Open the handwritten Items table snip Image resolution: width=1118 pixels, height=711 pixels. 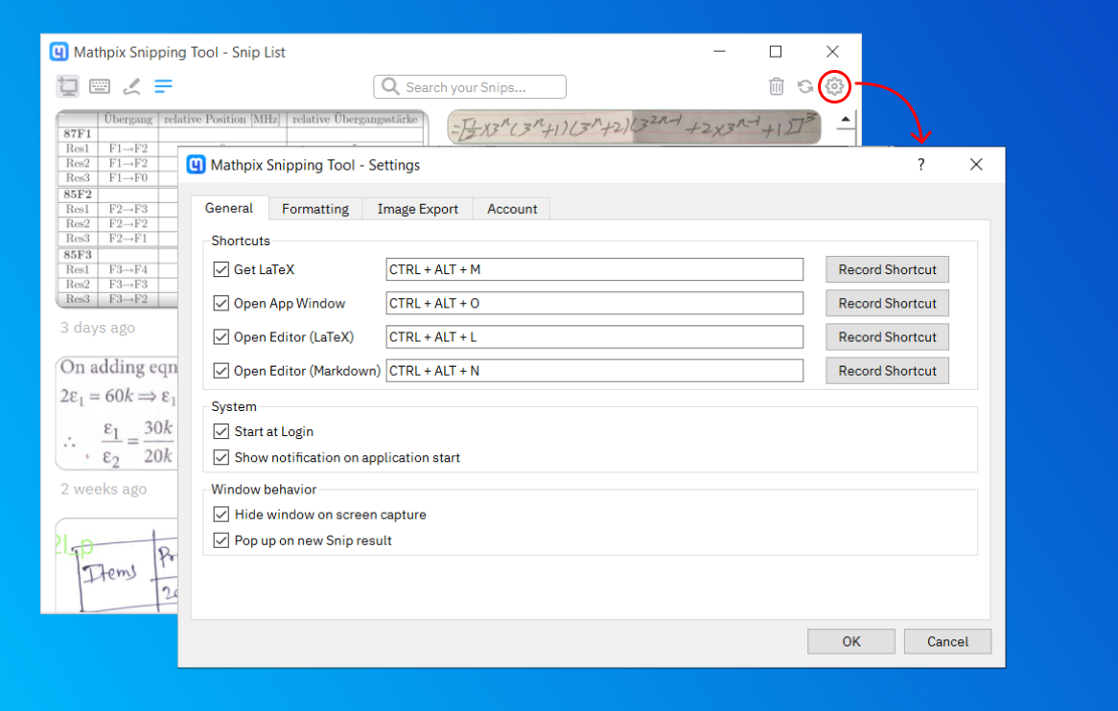click(117, 565)
